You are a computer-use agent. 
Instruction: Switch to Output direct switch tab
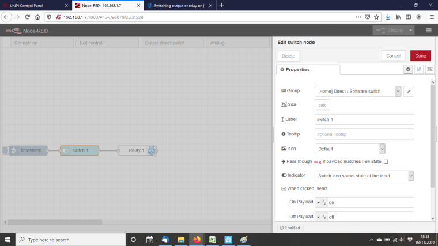173,43
